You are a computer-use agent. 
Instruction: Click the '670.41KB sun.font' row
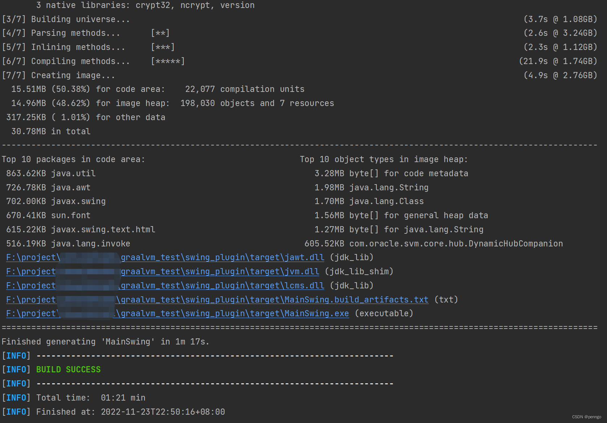point(48,215)
